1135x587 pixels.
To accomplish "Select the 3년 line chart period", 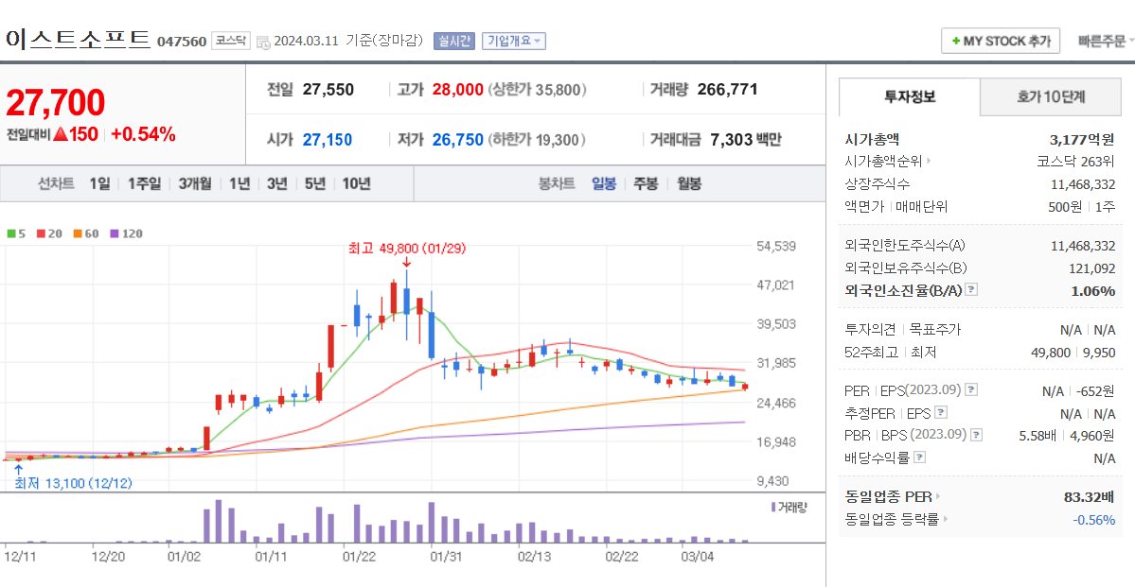I will [276, 183].
